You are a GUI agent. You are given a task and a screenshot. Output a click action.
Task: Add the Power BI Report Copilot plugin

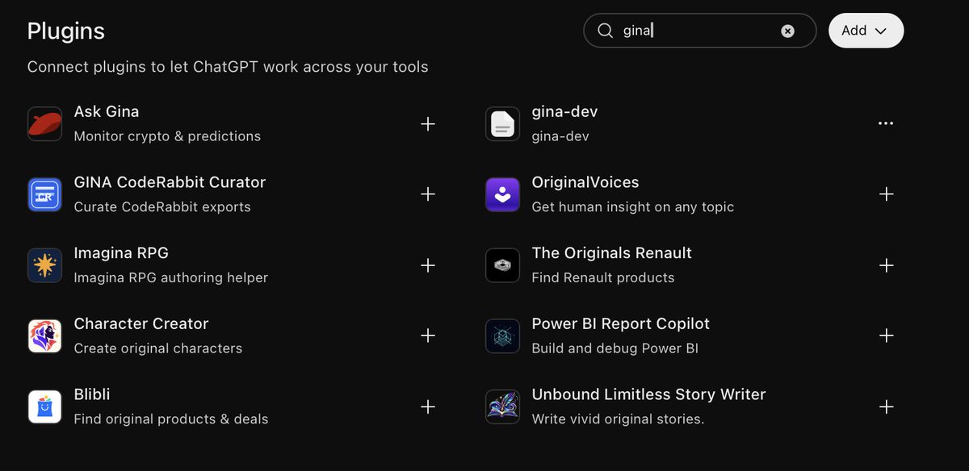point(886,336)
